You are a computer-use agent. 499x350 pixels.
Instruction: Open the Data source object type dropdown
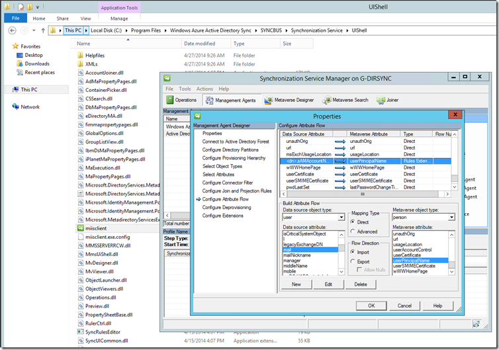pos(341,217)
